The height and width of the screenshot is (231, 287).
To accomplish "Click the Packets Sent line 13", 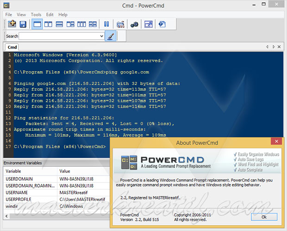I will coord(100,124).
